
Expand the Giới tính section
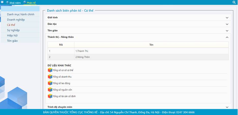pos(227,18)
